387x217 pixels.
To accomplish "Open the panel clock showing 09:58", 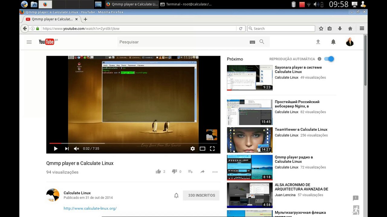I will [339, 4].
